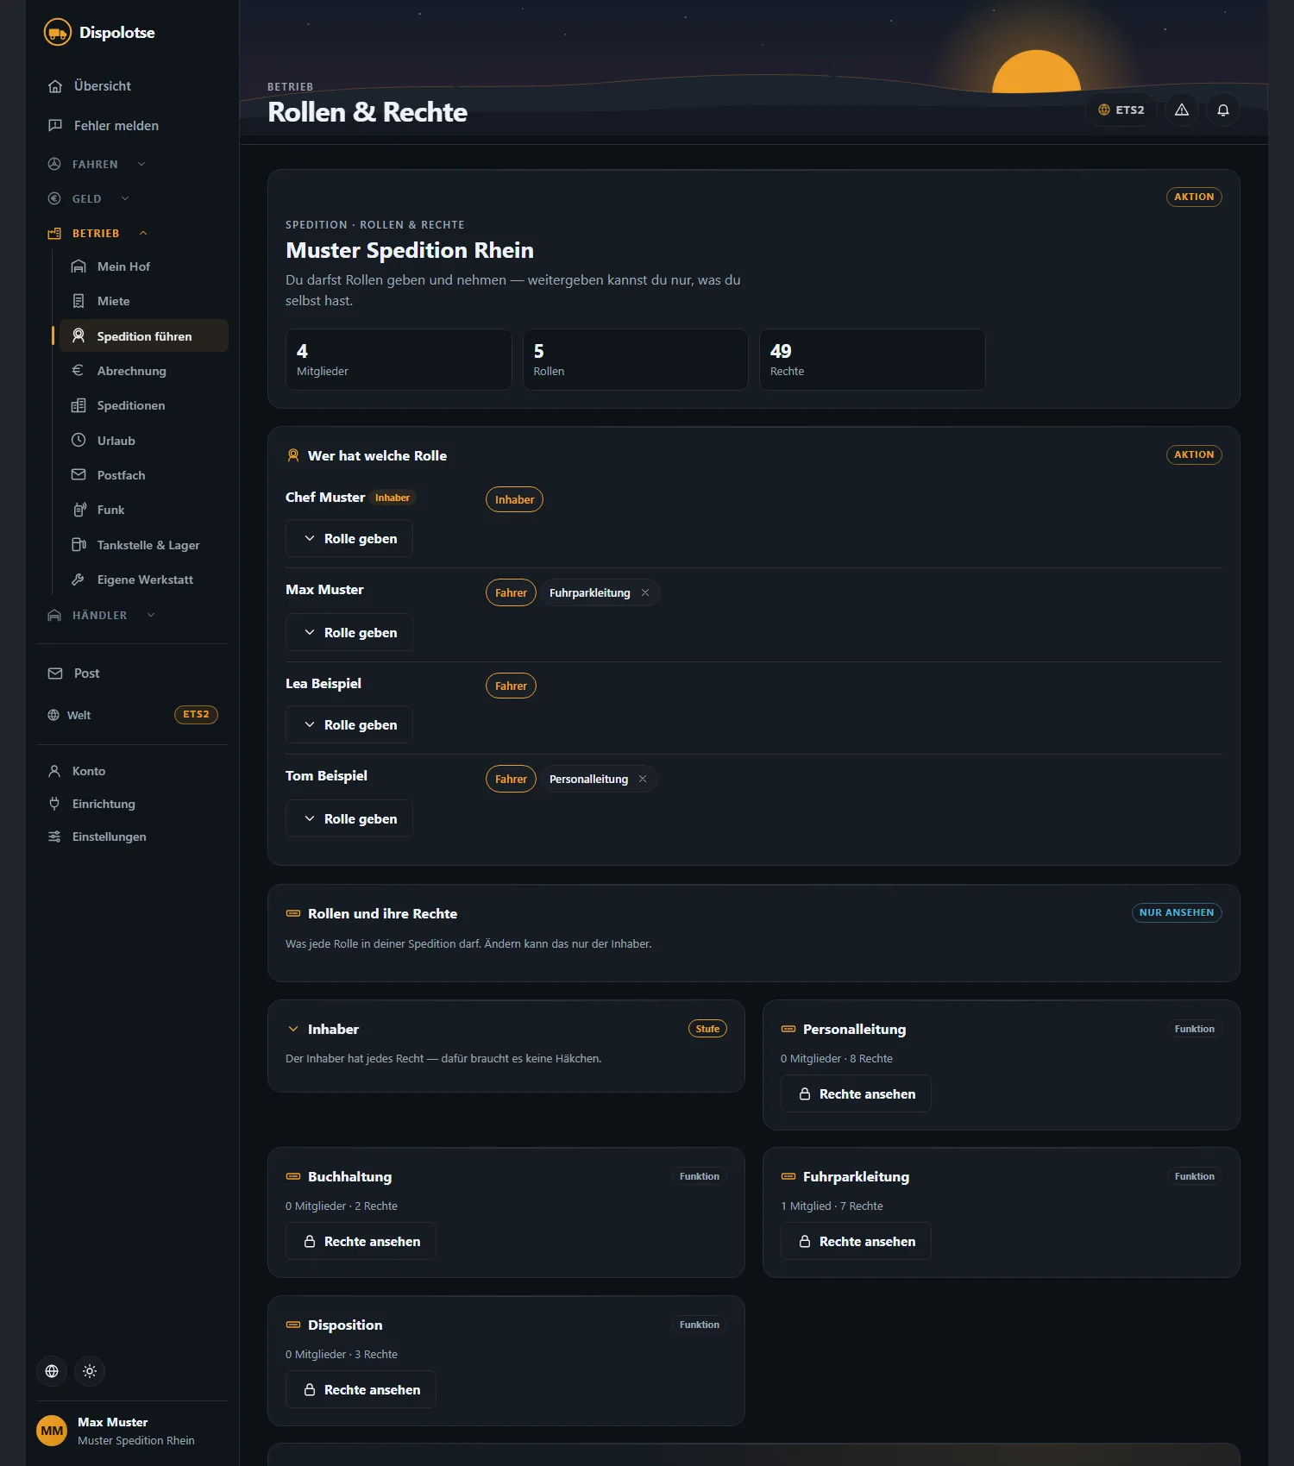Open Rolle geben dropdown for Max Muster

pyautogui.click(x=349, y=633)
